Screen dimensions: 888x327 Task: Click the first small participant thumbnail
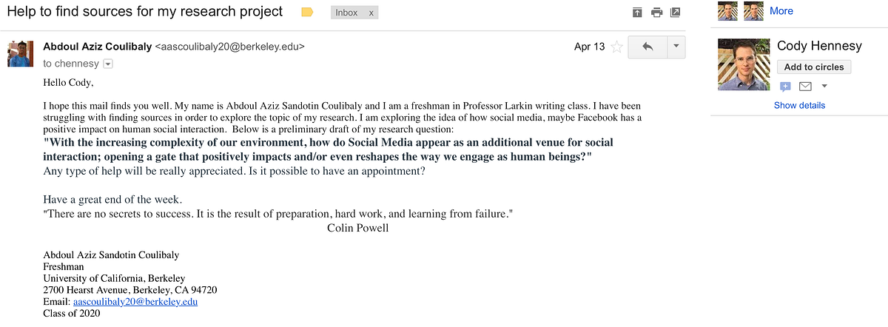(x=727, y=10)
